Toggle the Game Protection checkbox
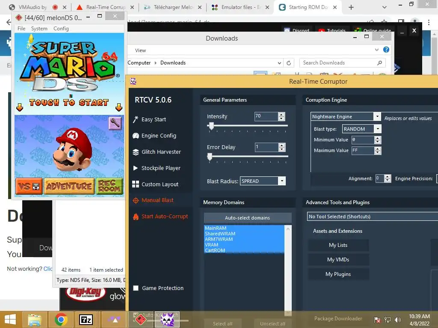Image resolution: width=438 pixels, height=328 pixels. pyautogui.click(x=136, y=288)
